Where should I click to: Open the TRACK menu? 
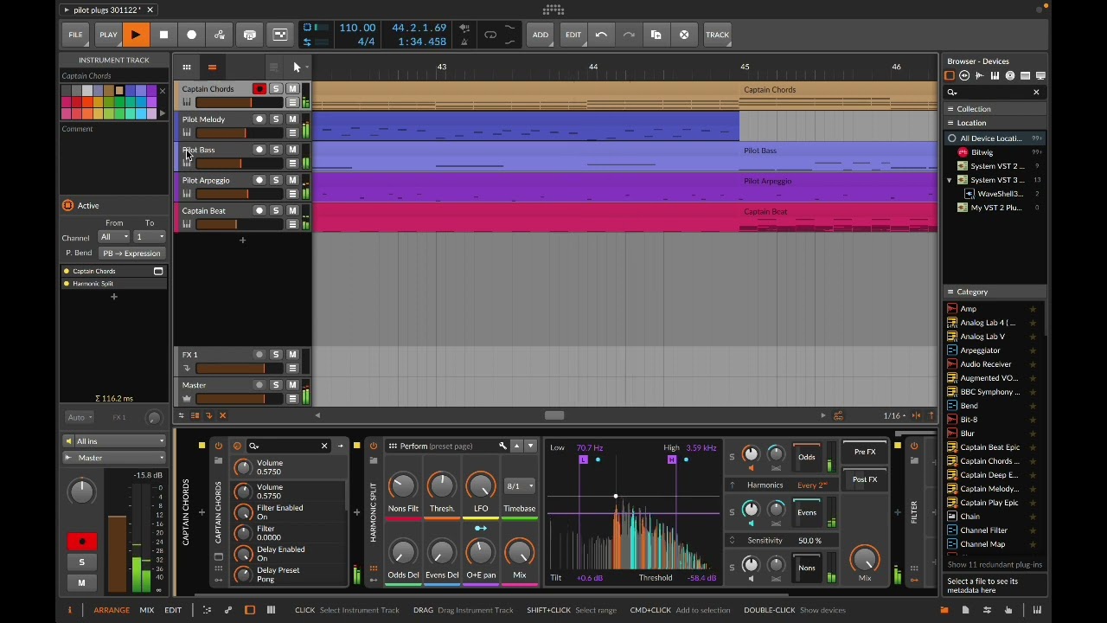pos(717,35)
